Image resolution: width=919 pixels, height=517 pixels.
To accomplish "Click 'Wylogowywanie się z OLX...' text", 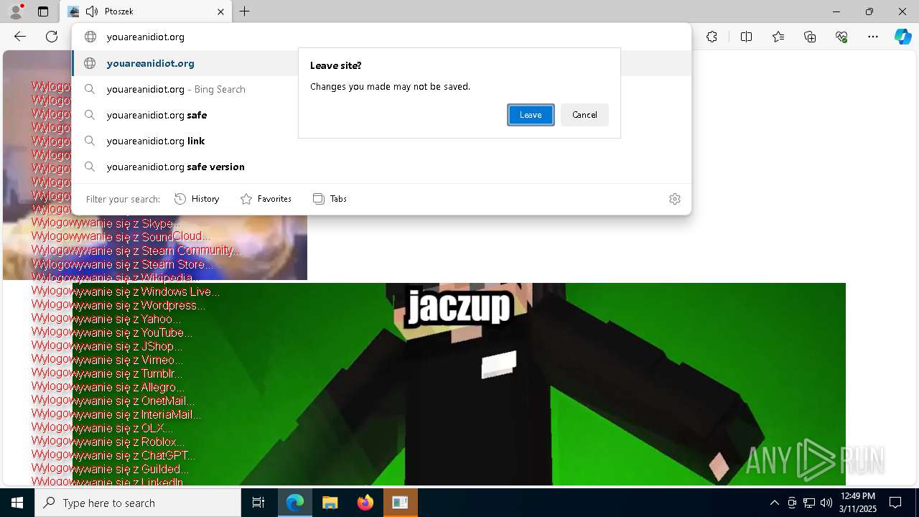I will (x=102, y=428).
